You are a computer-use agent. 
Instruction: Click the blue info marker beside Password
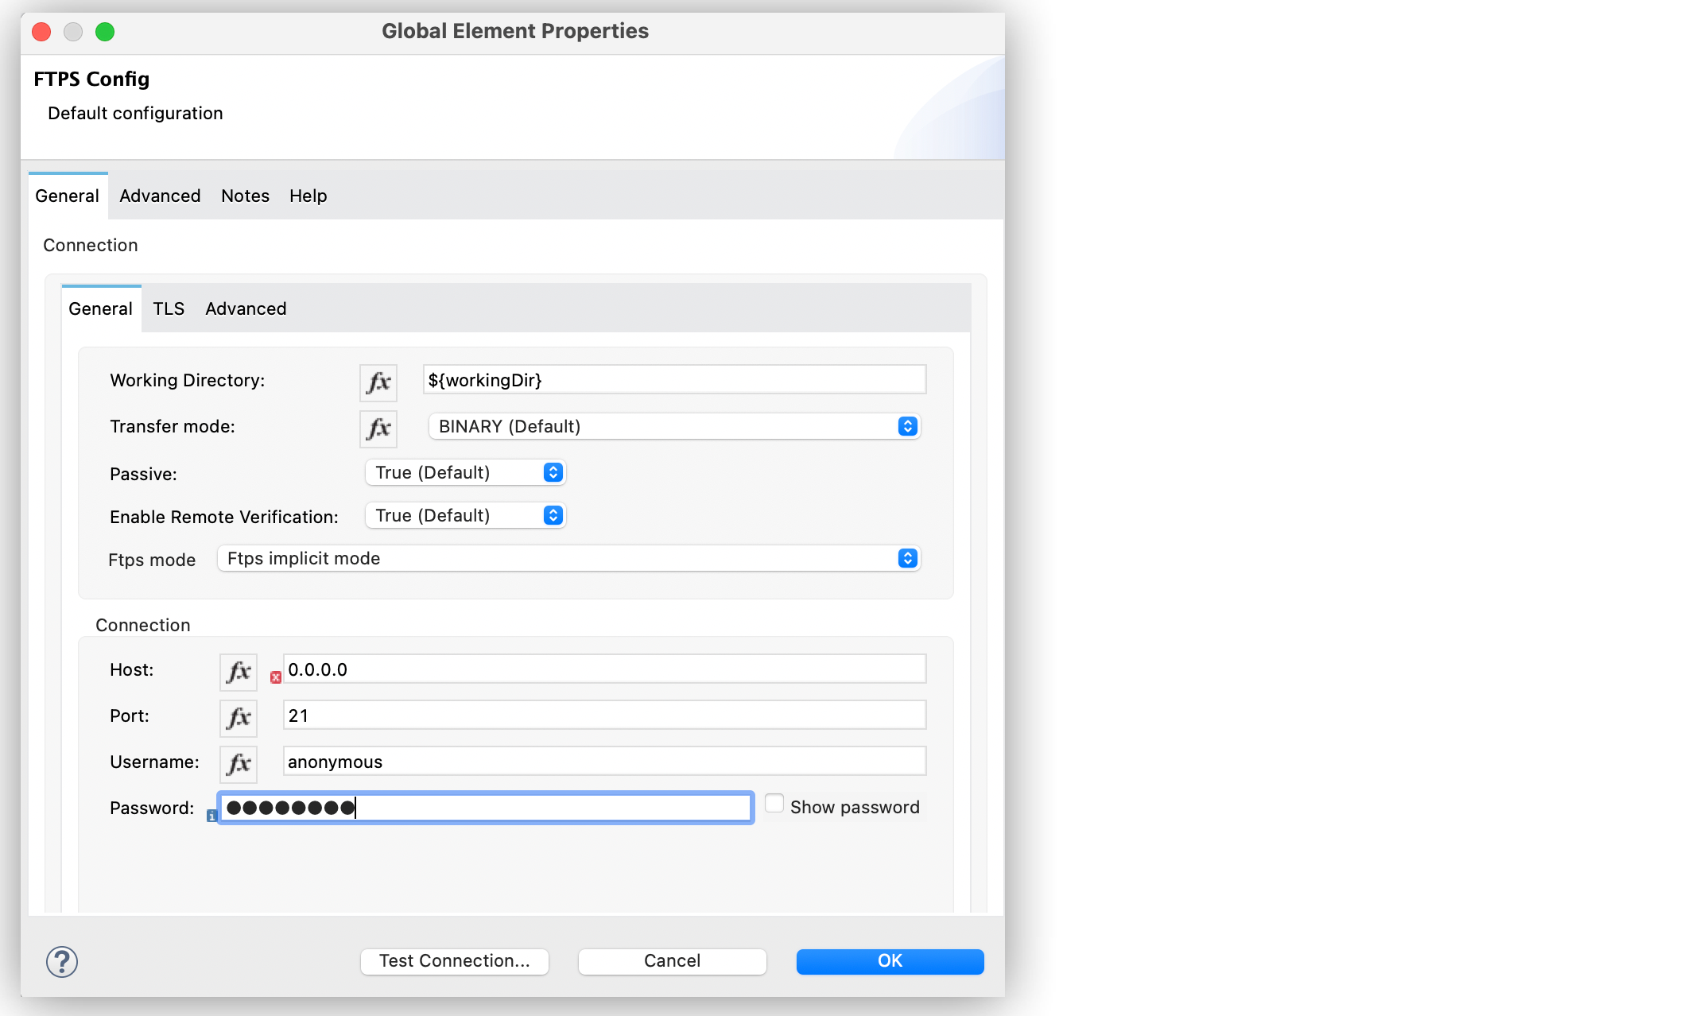click(x=211, y=816)
